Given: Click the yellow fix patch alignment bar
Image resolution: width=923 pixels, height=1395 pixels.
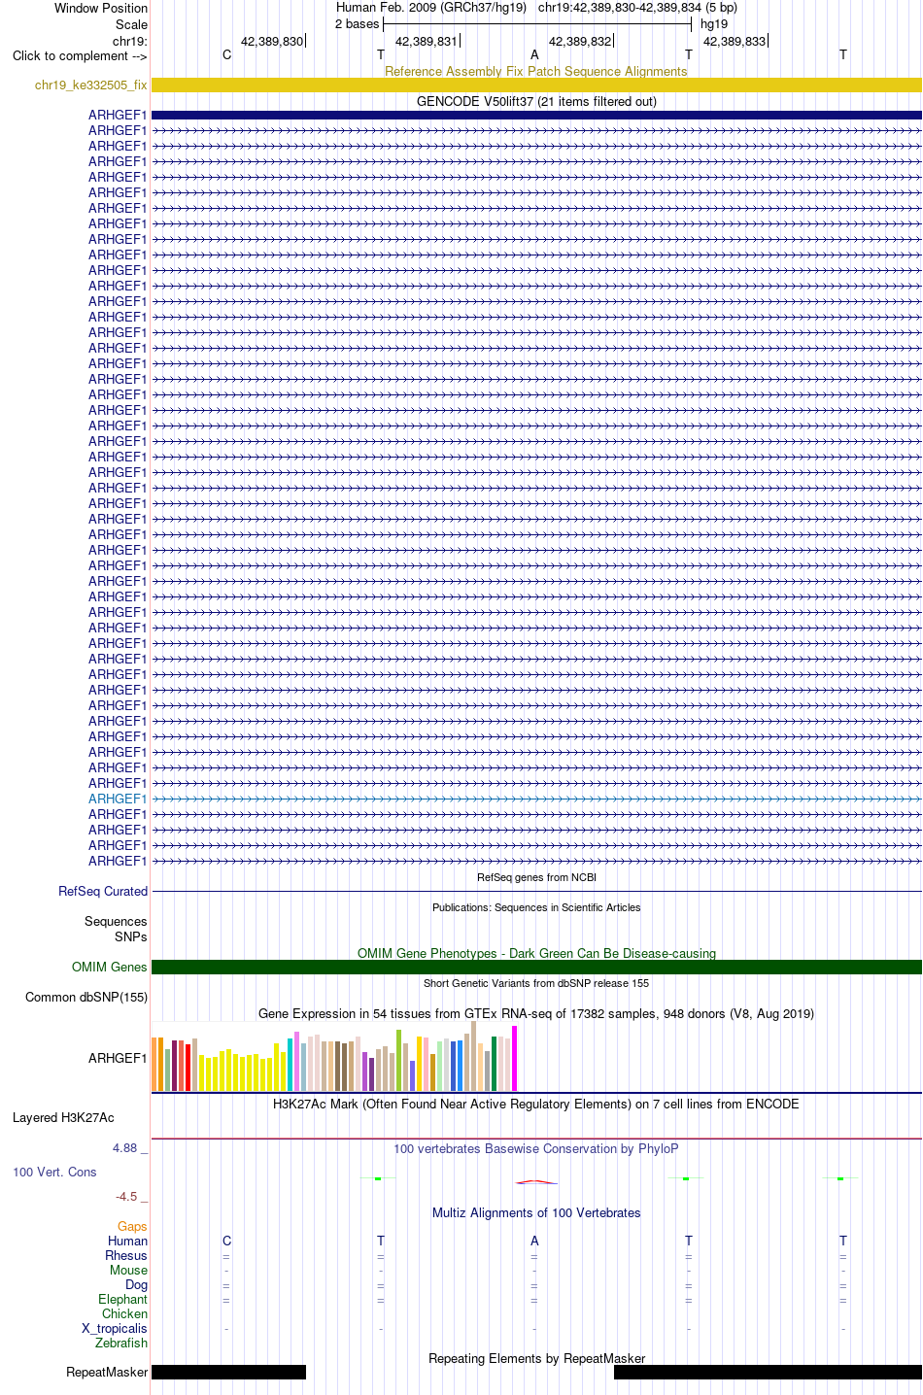Looking at the screenshot, I should pos(536,85).
